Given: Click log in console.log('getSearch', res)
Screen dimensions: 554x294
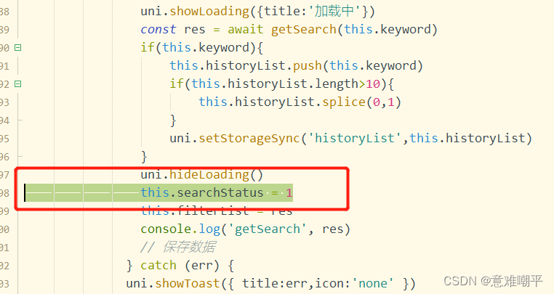Looking at the screenshot, I should tap(209, 229).
